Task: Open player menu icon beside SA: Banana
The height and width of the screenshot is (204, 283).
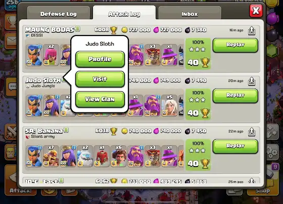Action: pyautogui.click(x=66, y=130)
